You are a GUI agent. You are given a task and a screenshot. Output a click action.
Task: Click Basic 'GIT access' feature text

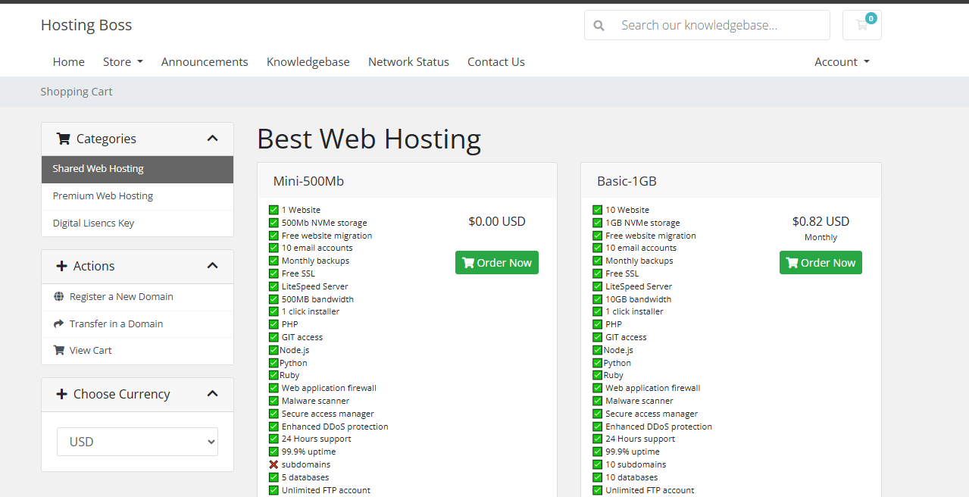click(626, 337)
